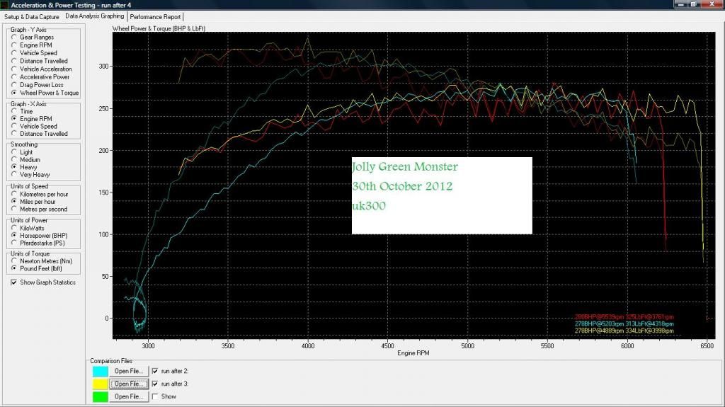
Task: Set smoothing to Very Heavy
Action: [15, 175]
